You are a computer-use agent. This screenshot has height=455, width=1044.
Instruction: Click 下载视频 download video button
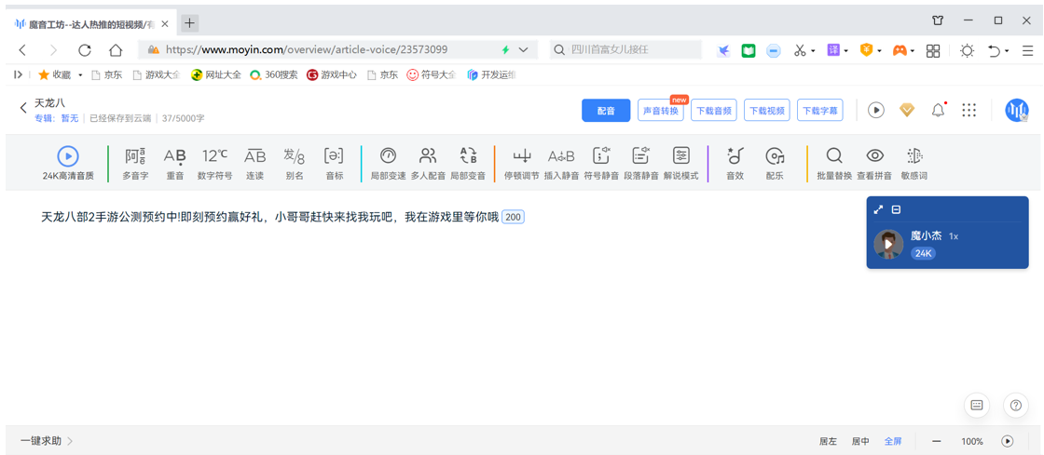click(767, 111)
